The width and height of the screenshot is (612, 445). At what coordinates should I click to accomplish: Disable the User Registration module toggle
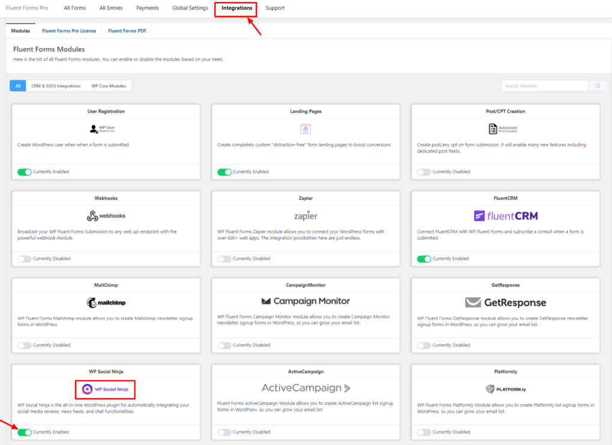[24, 172]
